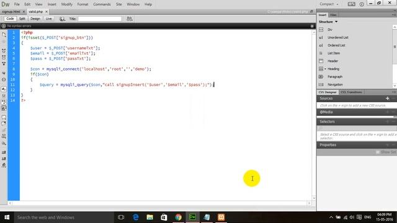Open Task View on the taskbar

[121, 217]
